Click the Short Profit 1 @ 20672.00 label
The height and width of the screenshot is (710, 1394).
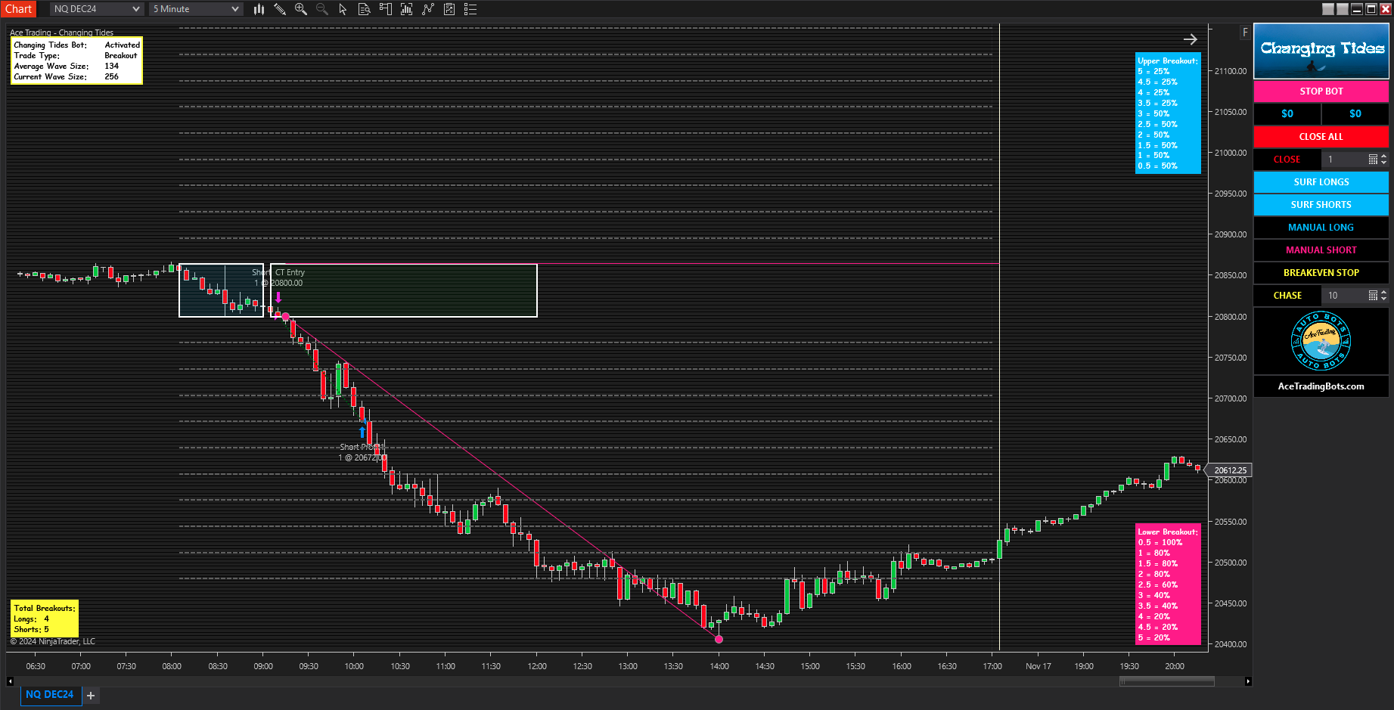362,452
